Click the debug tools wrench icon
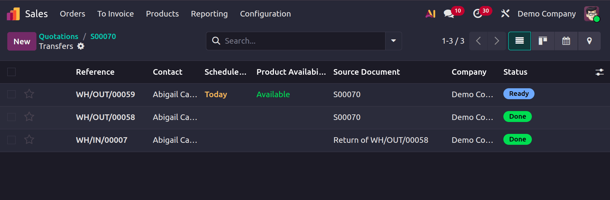The height and width of the screenshot is (200, 610). click(x=505, y=14)
